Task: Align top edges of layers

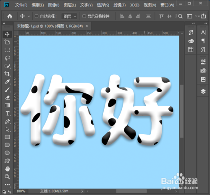Action: (161, 16)
